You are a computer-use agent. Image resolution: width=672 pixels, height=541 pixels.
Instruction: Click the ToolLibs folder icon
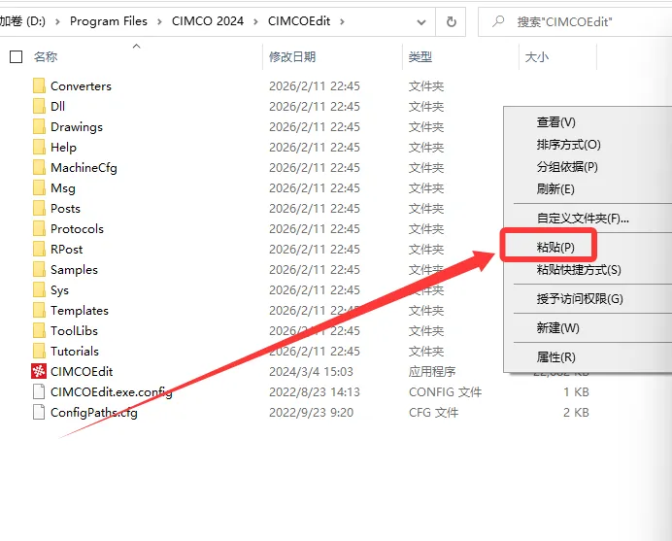pyautogui.click(x=39, y=330)
